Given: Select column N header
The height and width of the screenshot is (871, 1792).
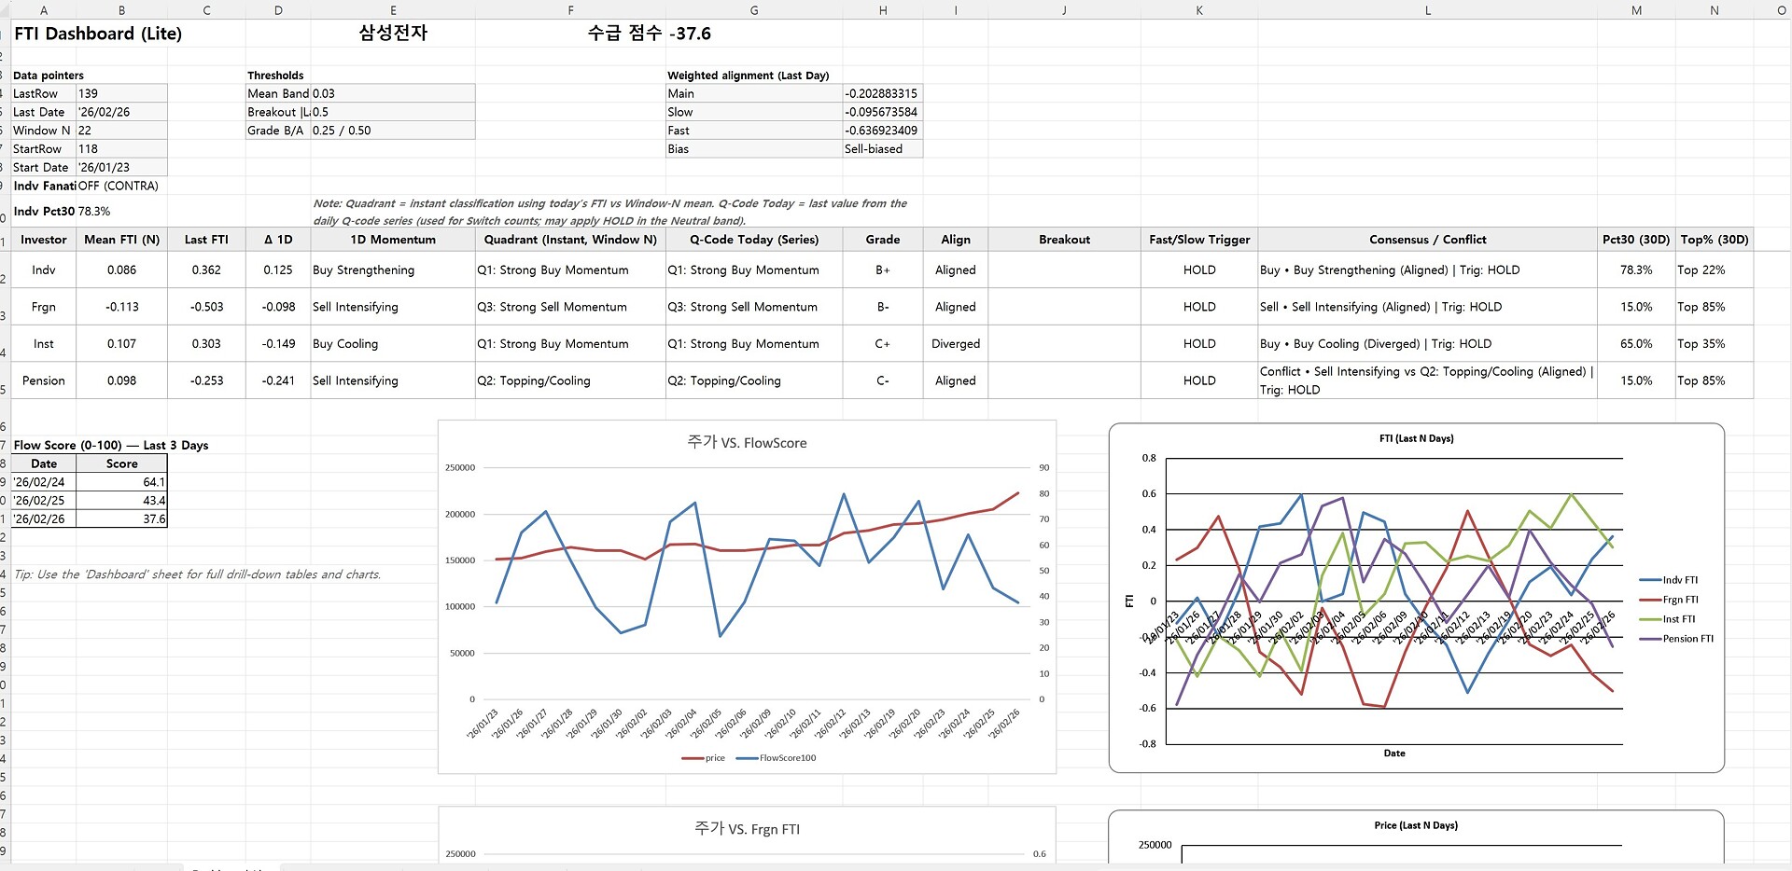Looking at the screenshot, I should pyautogui.click(x=1715, y=10).
